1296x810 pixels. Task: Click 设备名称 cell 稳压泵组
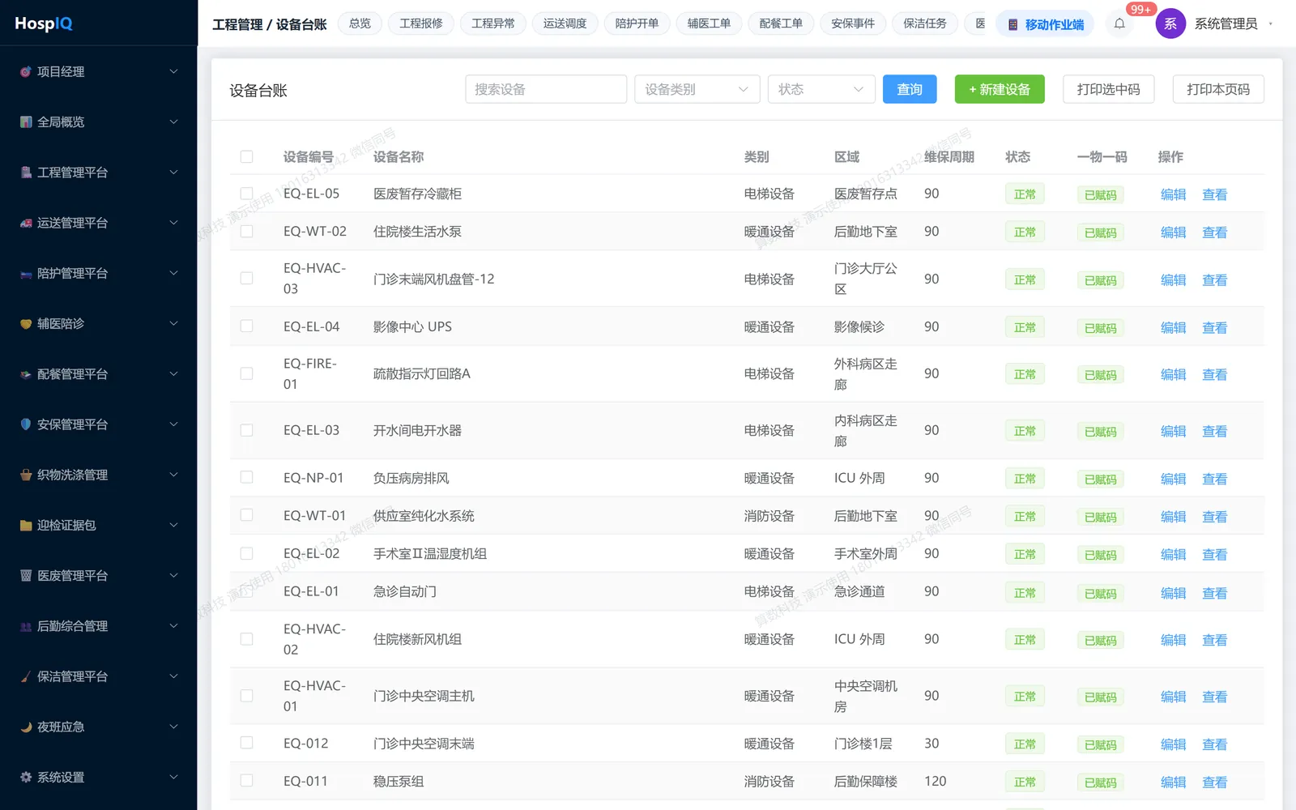399,782
